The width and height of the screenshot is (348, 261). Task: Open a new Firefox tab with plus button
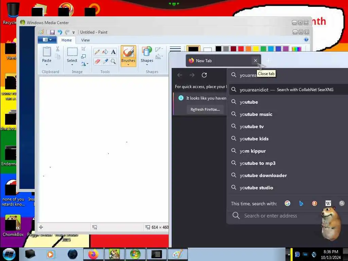[x=268, y=60]
